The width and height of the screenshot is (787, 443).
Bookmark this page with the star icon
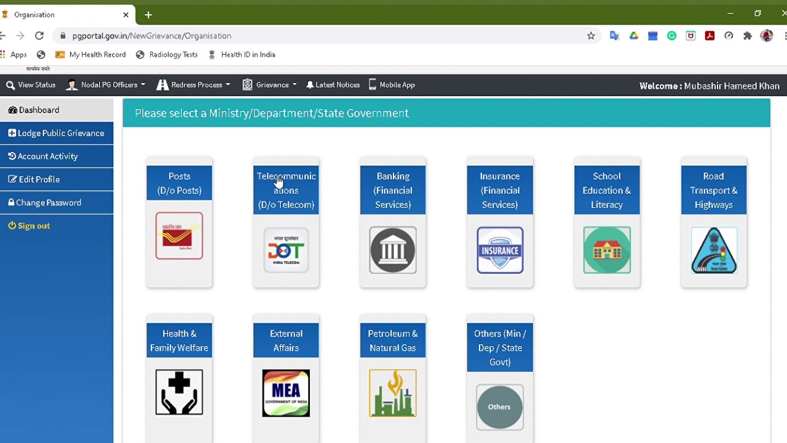point(591,36)
